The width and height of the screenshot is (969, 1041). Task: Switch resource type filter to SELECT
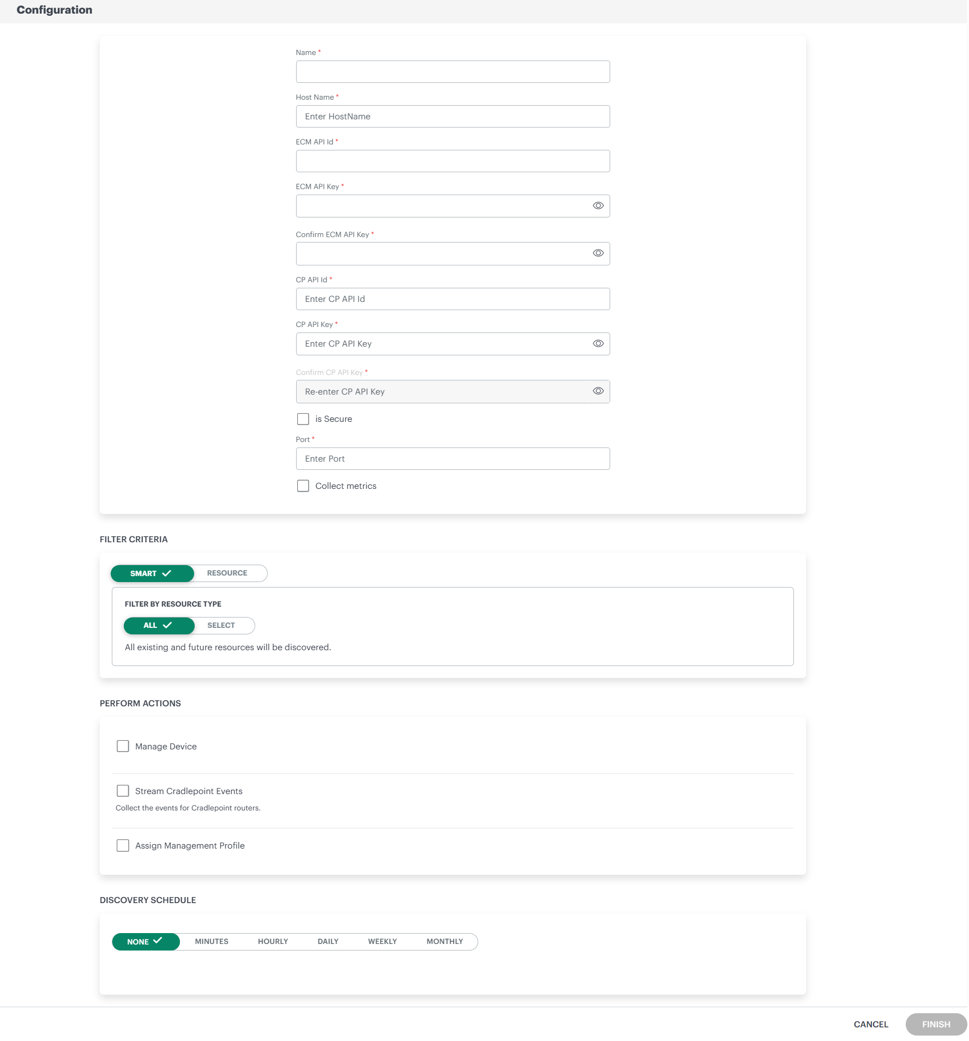pyautogui.click(x=220, y=625)
